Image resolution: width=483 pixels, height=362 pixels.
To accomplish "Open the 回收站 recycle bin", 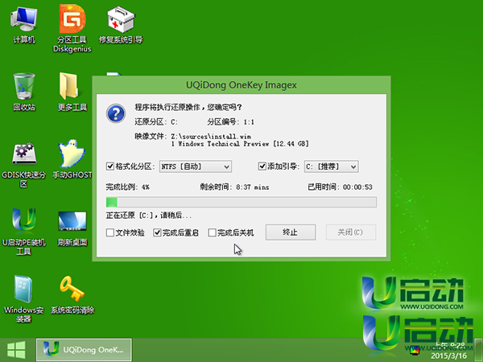I will 23,92.
